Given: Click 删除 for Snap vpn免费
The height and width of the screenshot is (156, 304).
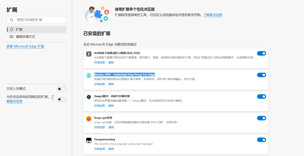Looking at the screenshot, I should click(111, 127).
